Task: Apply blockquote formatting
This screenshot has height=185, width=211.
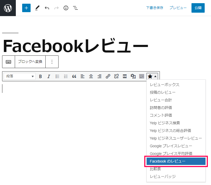Action: (74, 76)
